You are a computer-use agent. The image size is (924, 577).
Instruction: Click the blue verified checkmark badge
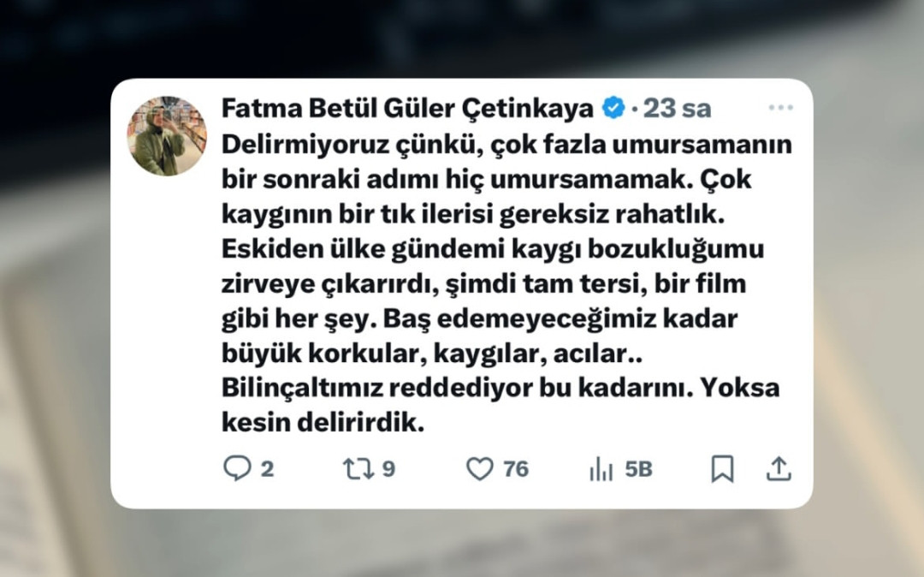(x=613, y=108)
